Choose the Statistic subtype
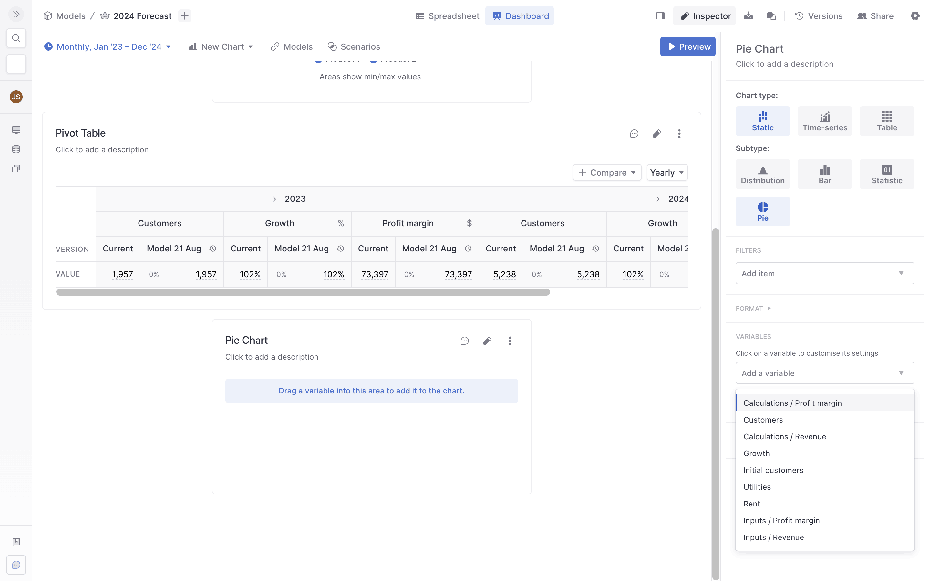 click(x=887, y=174)
